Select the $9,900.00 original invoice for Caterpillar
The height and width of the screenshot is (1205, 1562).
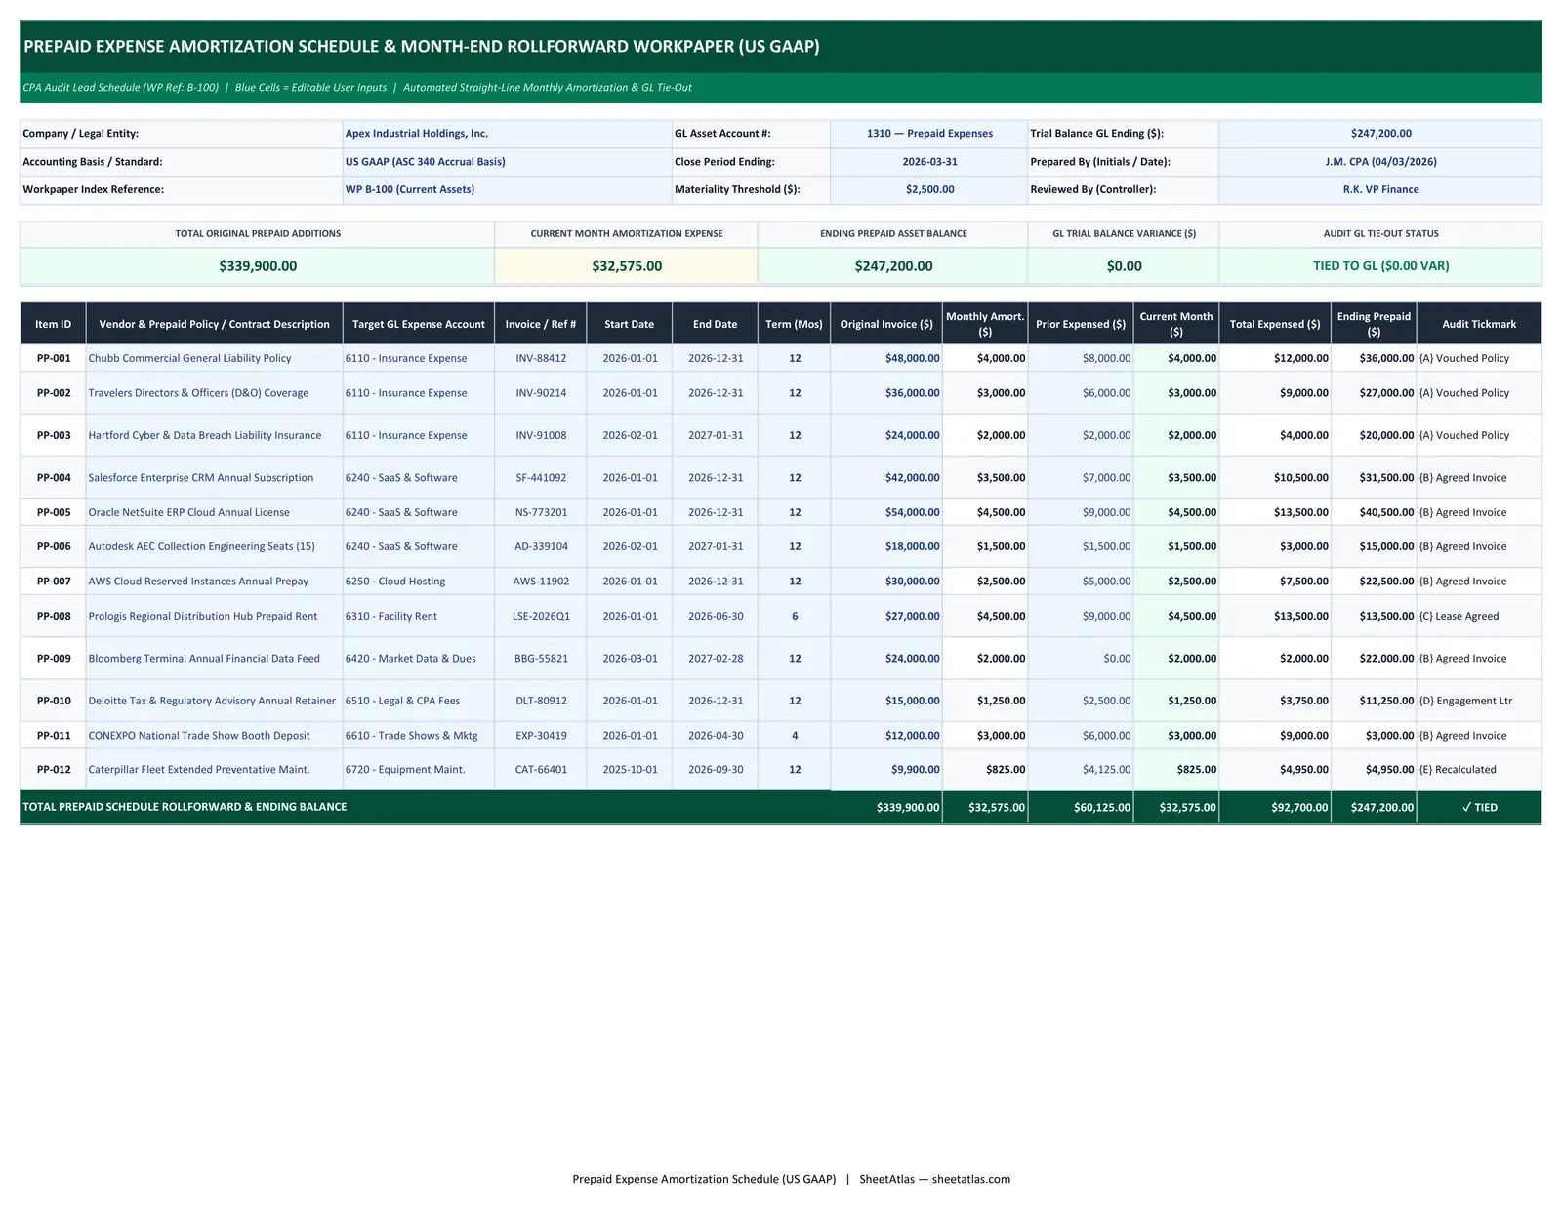pyautogui.click(x=886, y=770)
